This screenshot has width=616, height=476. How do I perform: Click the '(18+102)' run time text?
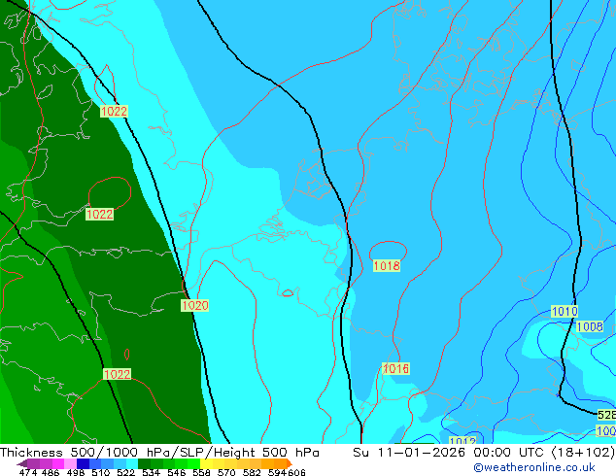(x=583, y=453)
